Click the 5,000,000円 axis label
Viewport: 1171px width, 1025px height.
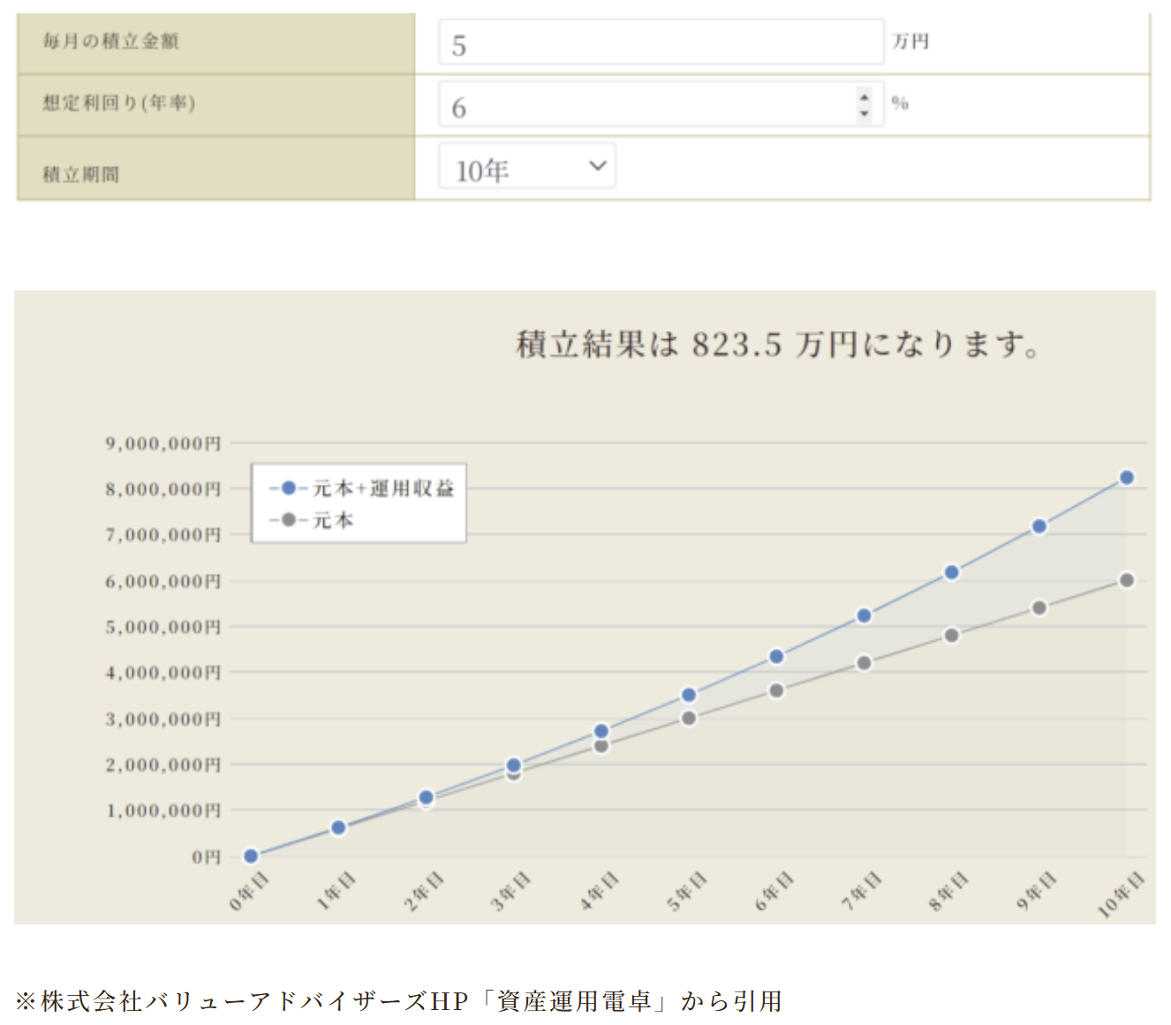tap(163, 627)
